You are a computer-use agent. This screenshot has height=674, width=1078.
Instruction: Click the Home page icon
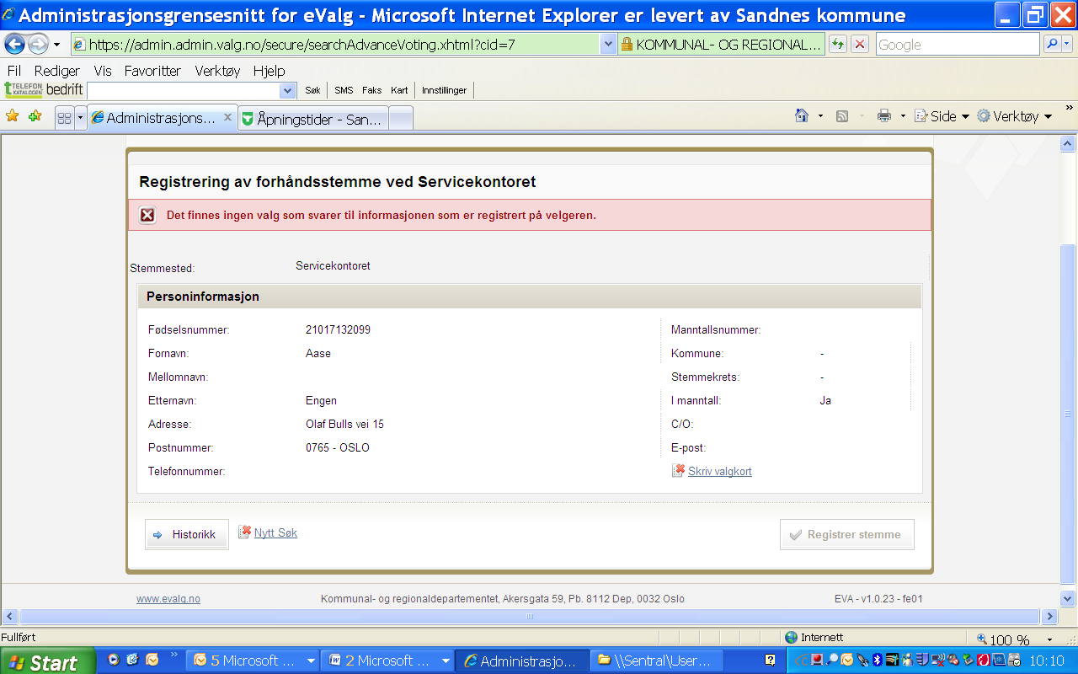pos(802,116)
